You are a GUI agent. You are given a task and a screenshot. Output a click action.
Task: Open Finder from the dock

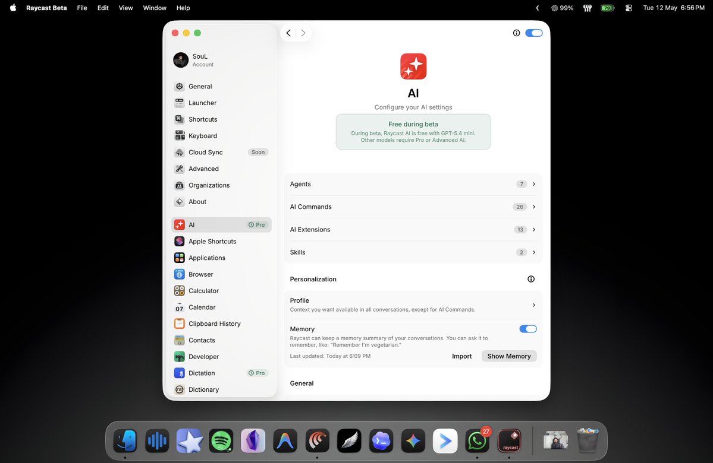(125, 440)
